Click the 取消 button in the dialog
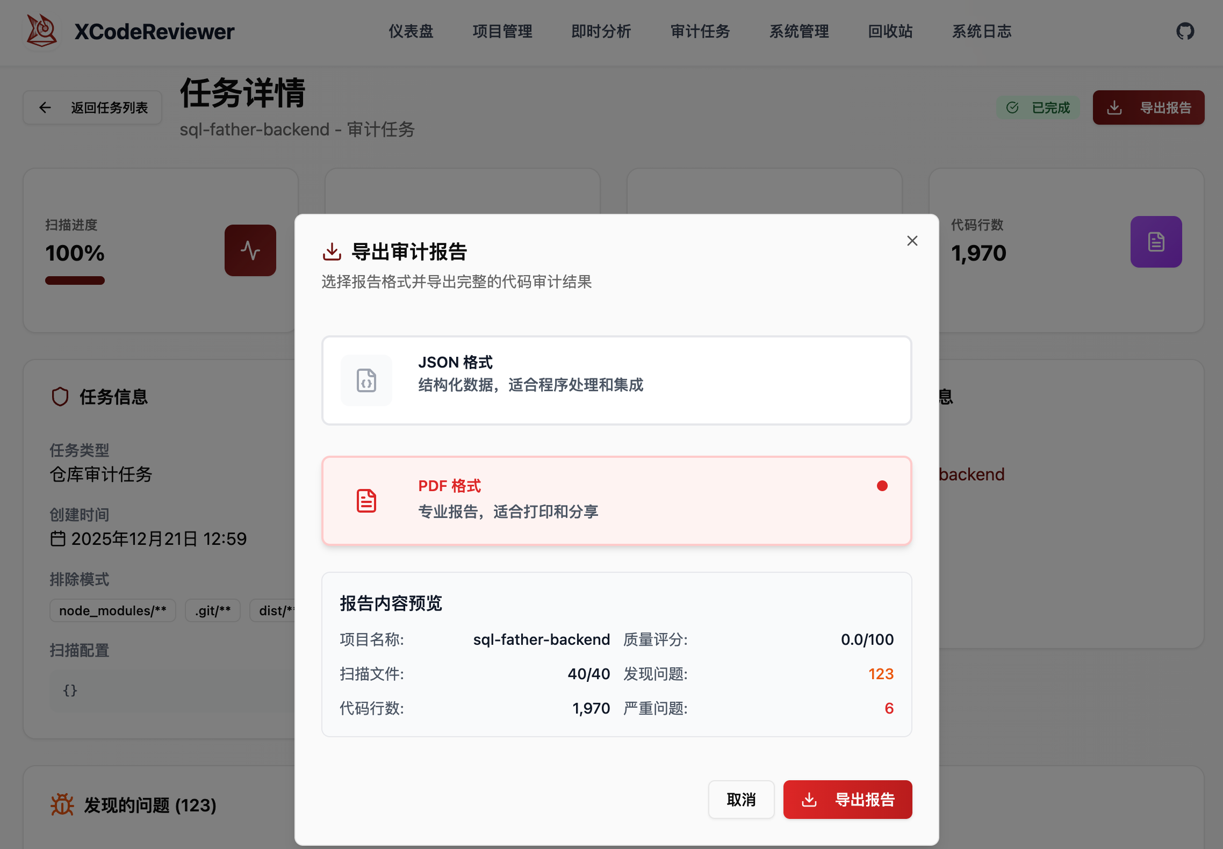The height and width of the screenshot is (849, 1223). pyautogui.click(x=741, y=800)
